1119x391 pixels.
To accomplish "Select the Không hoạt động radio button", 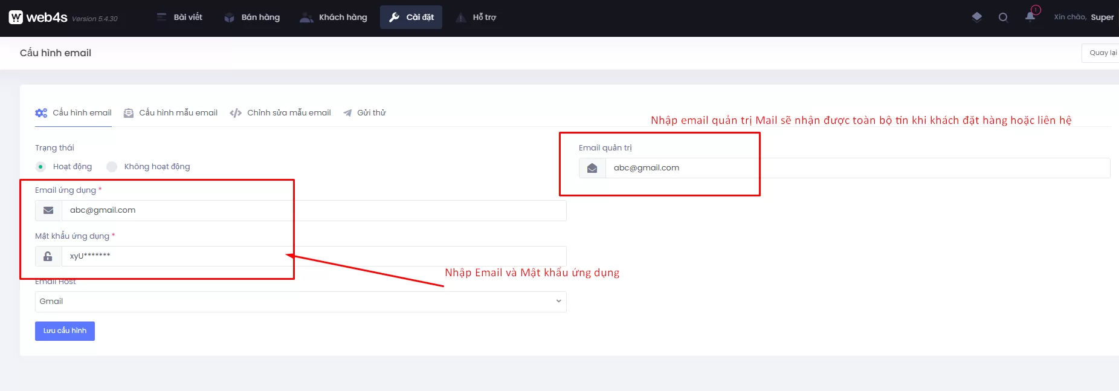I will (112, 167).
